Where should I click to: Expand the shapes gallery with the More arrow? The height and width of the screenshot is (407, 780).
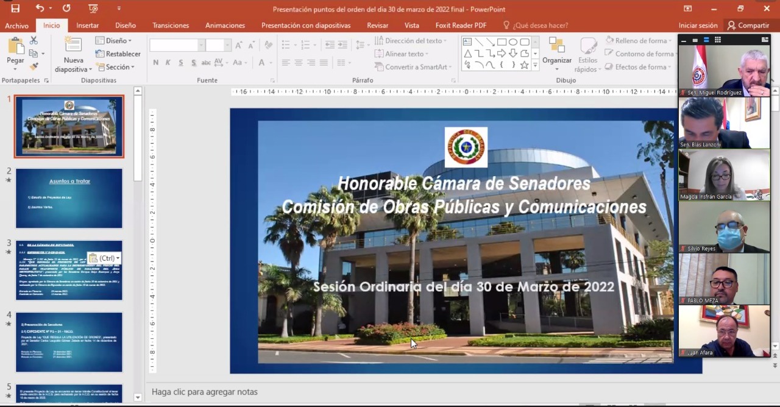(x=535, y=66)
